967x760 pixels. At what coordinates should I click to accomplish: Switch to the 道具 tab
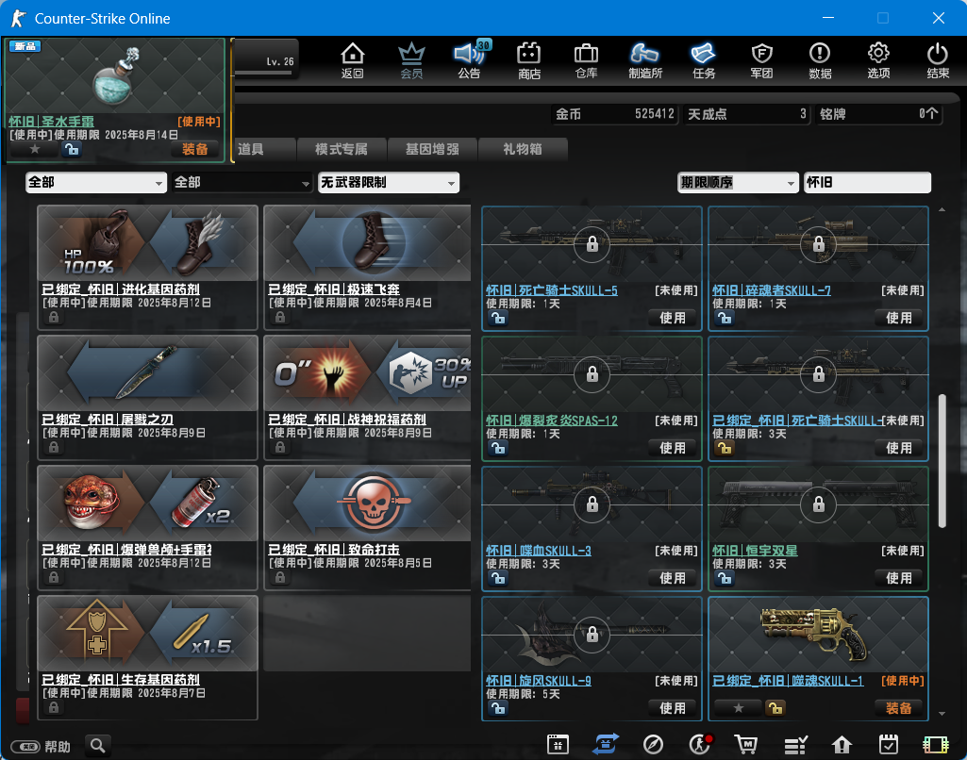[264, 149]
